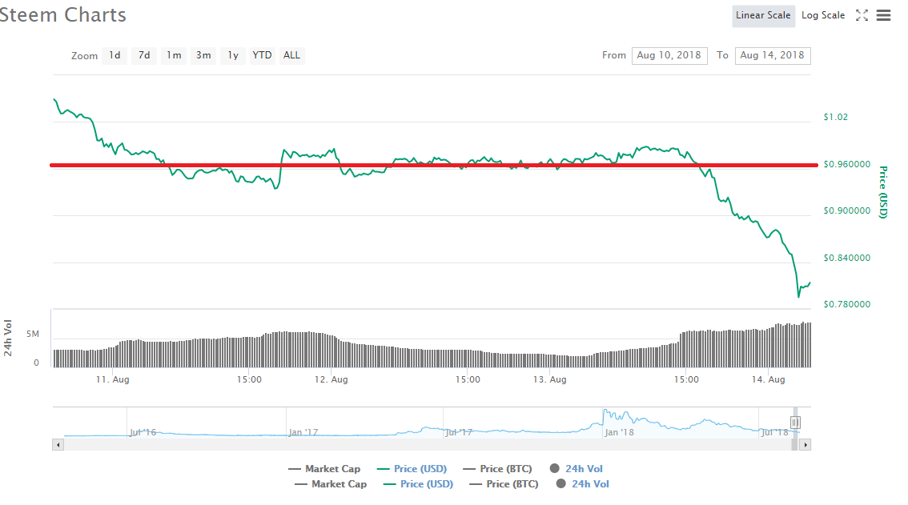Open the chart hamburger menu
Image resolution: width=908 pixels, height=505 pixels.
click(x=883, y=16)
